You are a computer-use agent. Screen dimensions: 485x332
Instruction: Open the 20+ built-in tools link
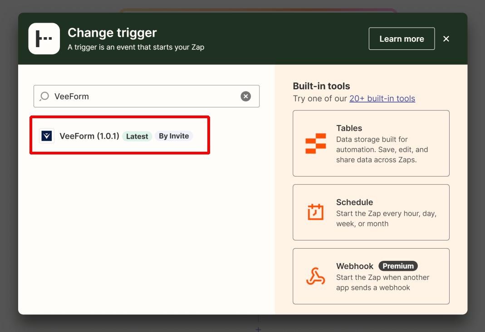click(x=382, y=99)
